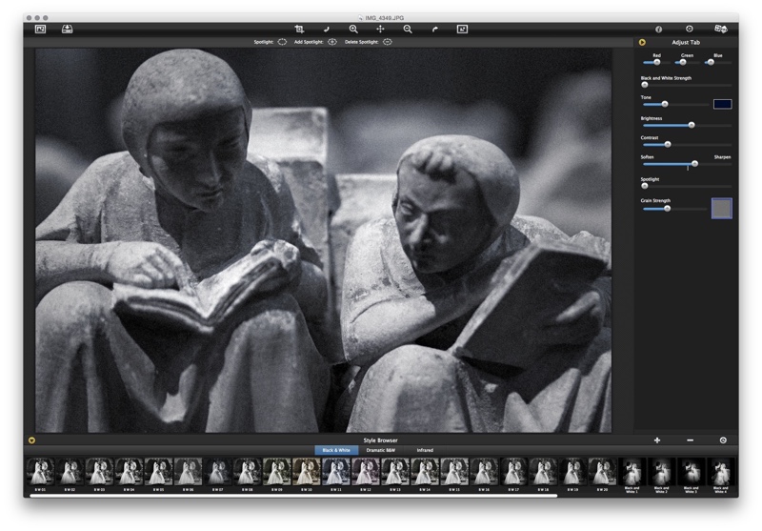Apply the BW 07 style thumbnail
Image resolution: width=762 pixels, height=531 pixels.
click(x=218, y=472)
